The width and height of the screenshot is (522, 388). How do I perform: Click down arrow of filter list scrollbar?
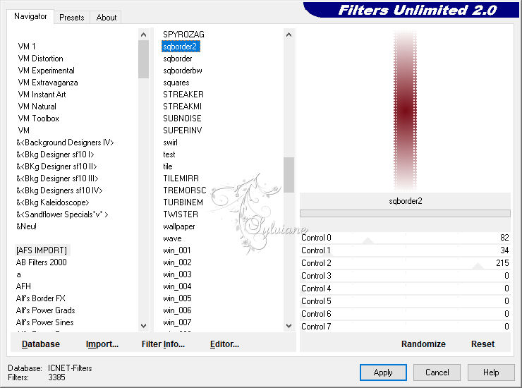coord(289,326)
